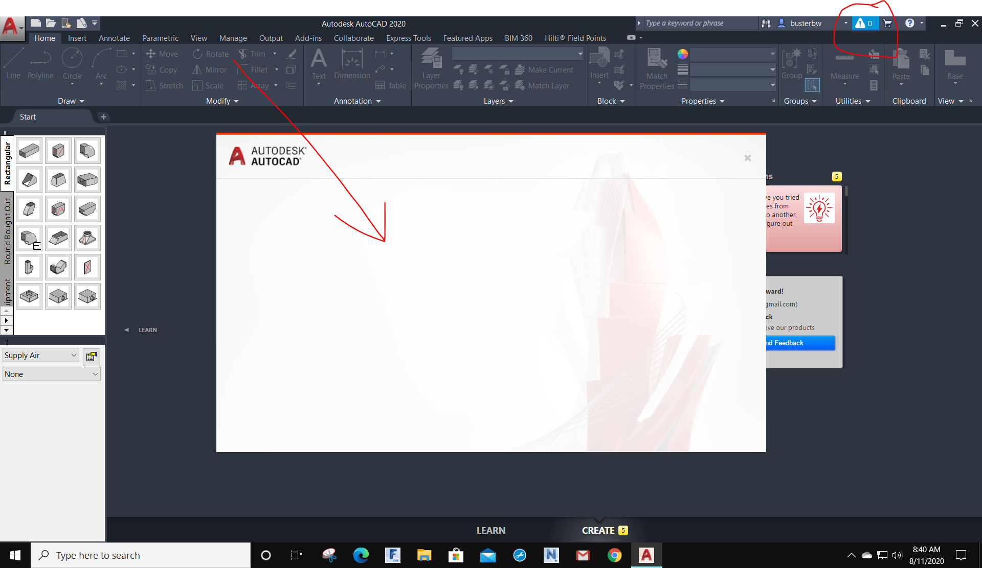Open the Layer Properties manager

click(x=431, y=66)
